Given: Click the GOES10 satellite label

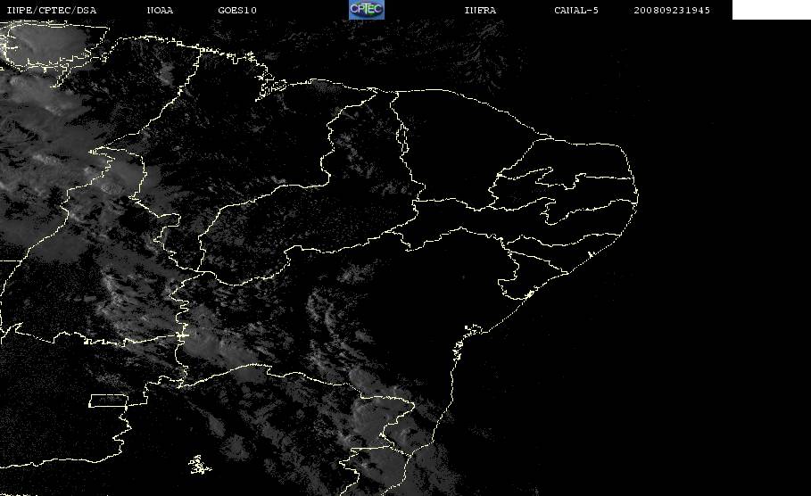Looking at the screenshot, I should point(237,10).
